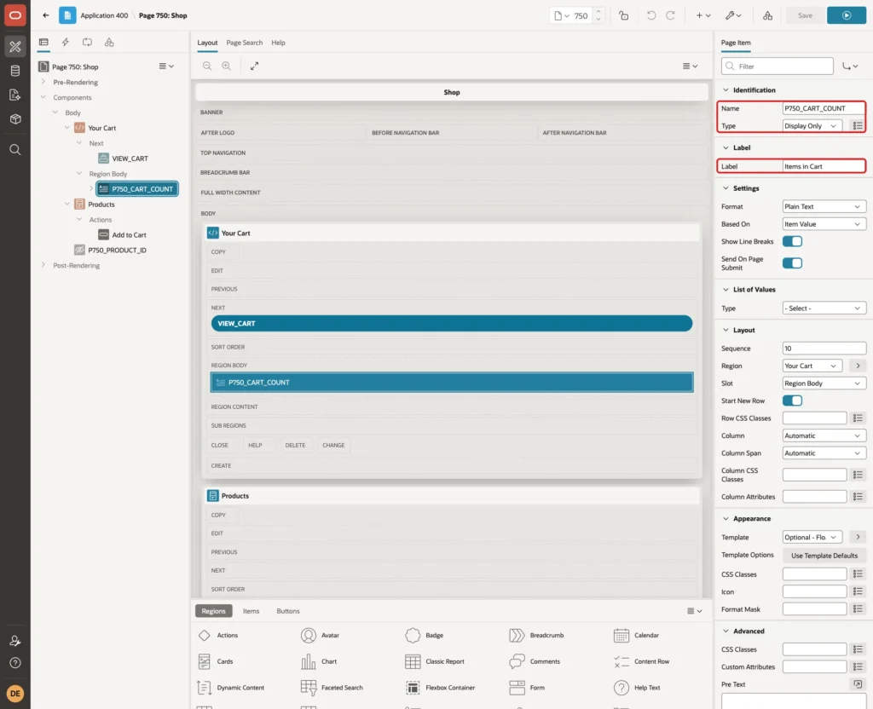873x709 pixels.
Task: Open SQL Workshop database icon in sidebar
Action: click(15, 71)
